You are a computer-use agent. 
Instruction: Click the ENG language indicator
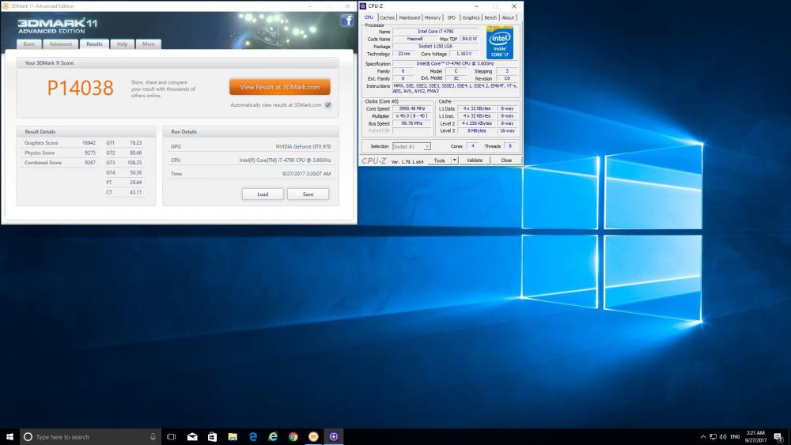[735, 436]
